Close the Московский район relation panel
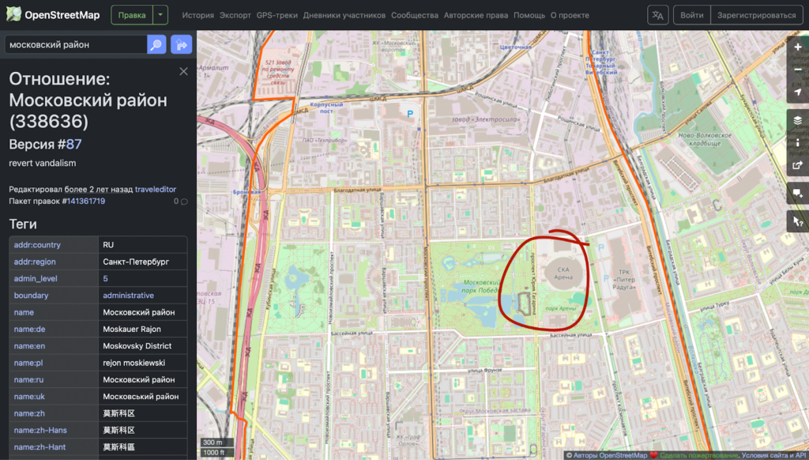The image size is (809, 460). click(x=183, y=72)
